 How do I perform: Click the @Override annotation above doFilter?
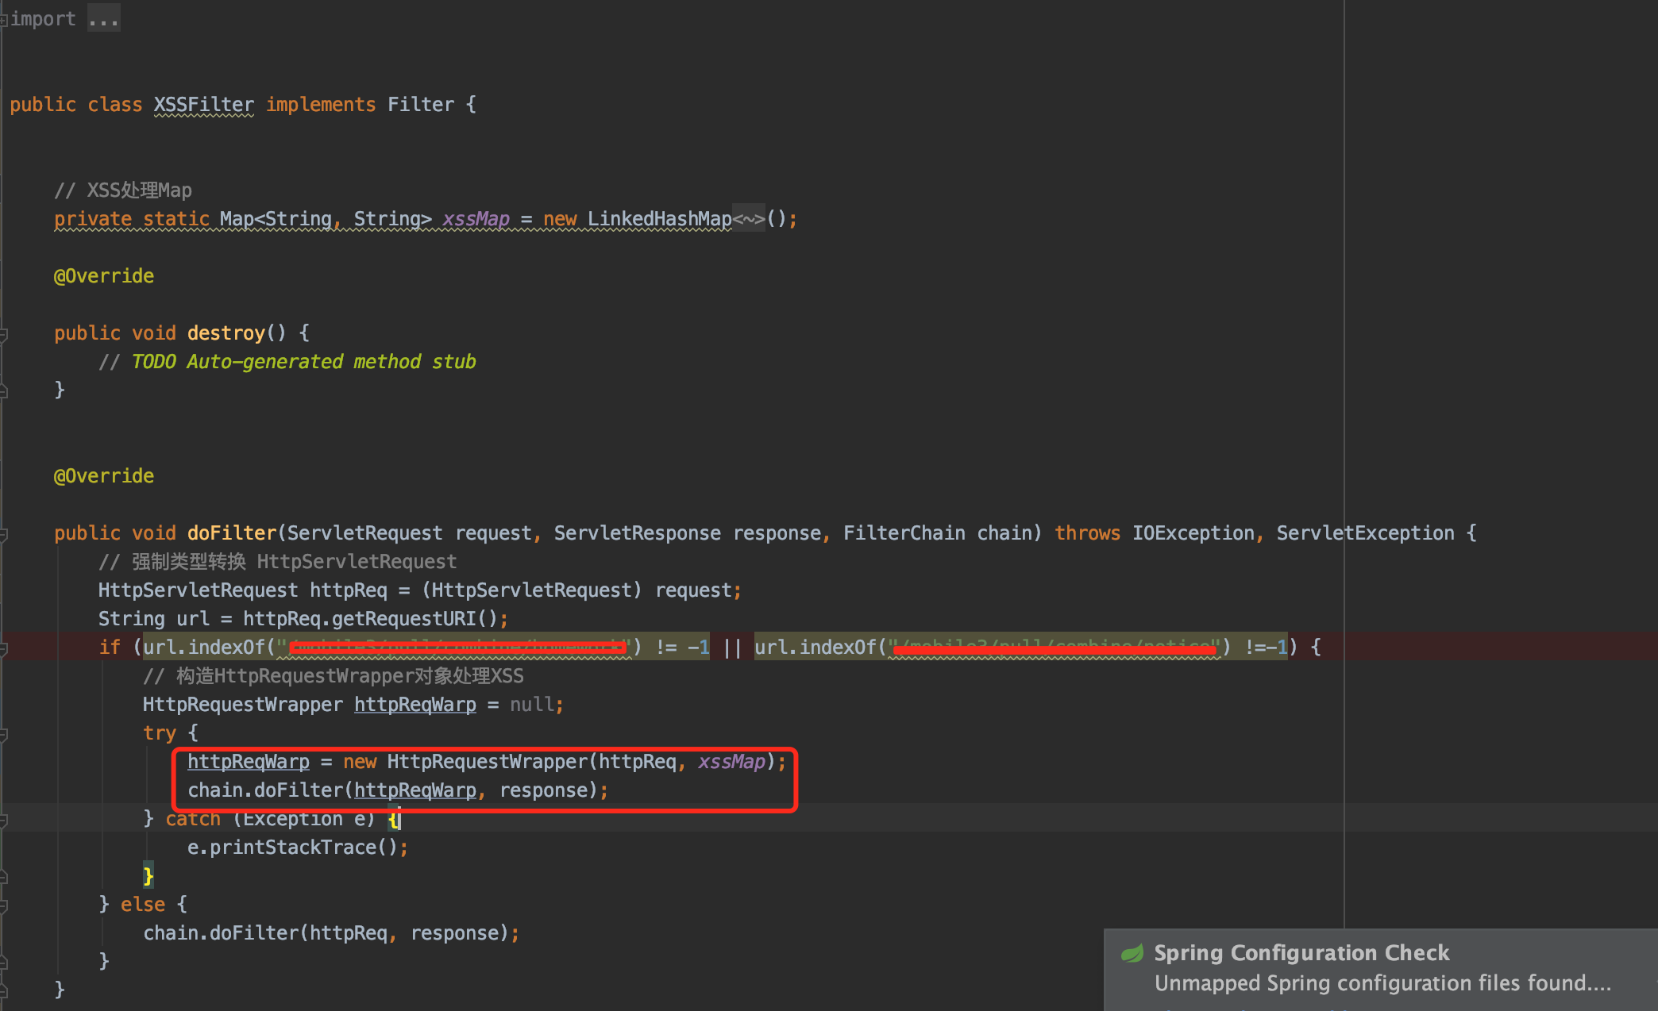104,476
